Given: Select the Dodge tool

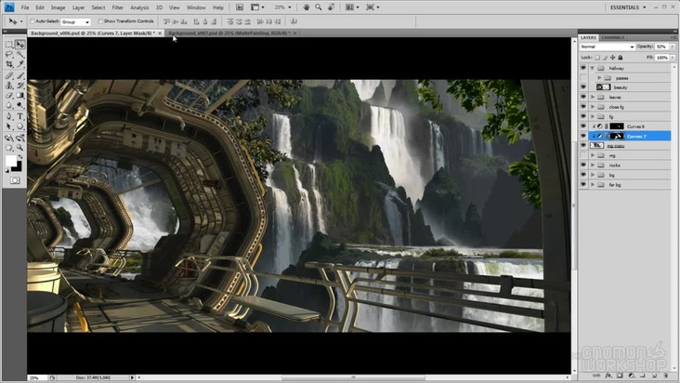Looking at the screenshot, I should click(x=20, y=105).
